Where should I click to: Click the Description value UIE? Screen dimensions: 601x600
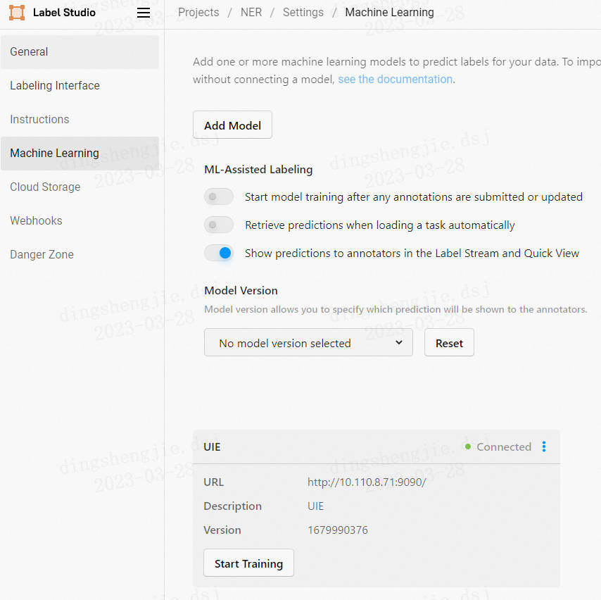click(x=315, y=506)
